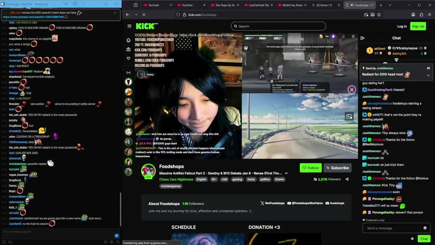The height and width of the screenshot is (245, 435).
Task: Close the pinned message in DGG chat
Action: tap(115, 13)
